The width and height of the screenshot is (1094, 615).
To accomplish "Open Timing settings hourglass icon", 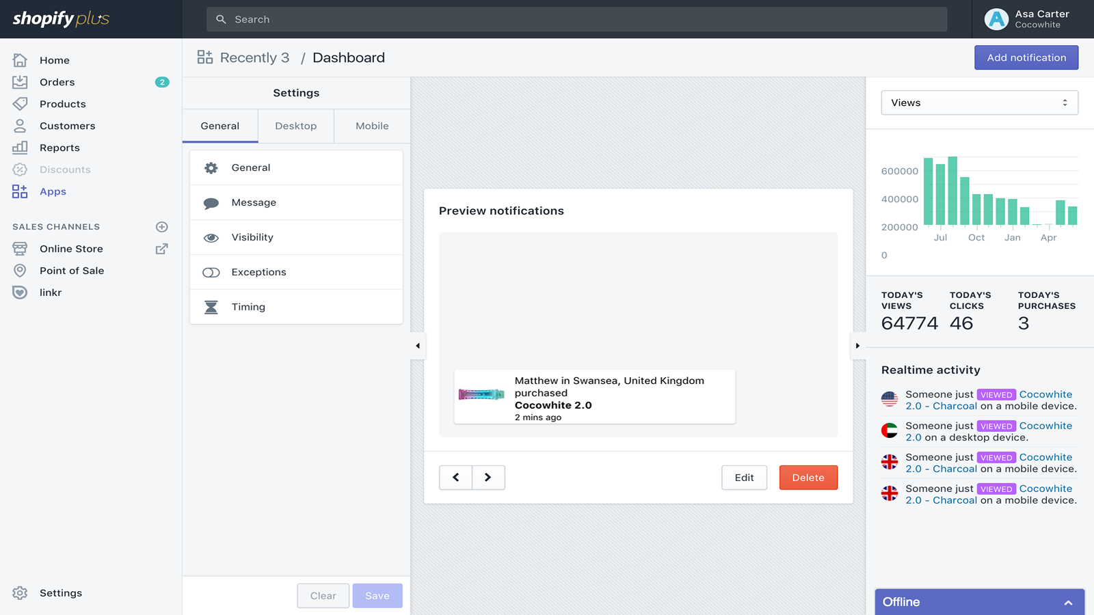I will 211,307.
